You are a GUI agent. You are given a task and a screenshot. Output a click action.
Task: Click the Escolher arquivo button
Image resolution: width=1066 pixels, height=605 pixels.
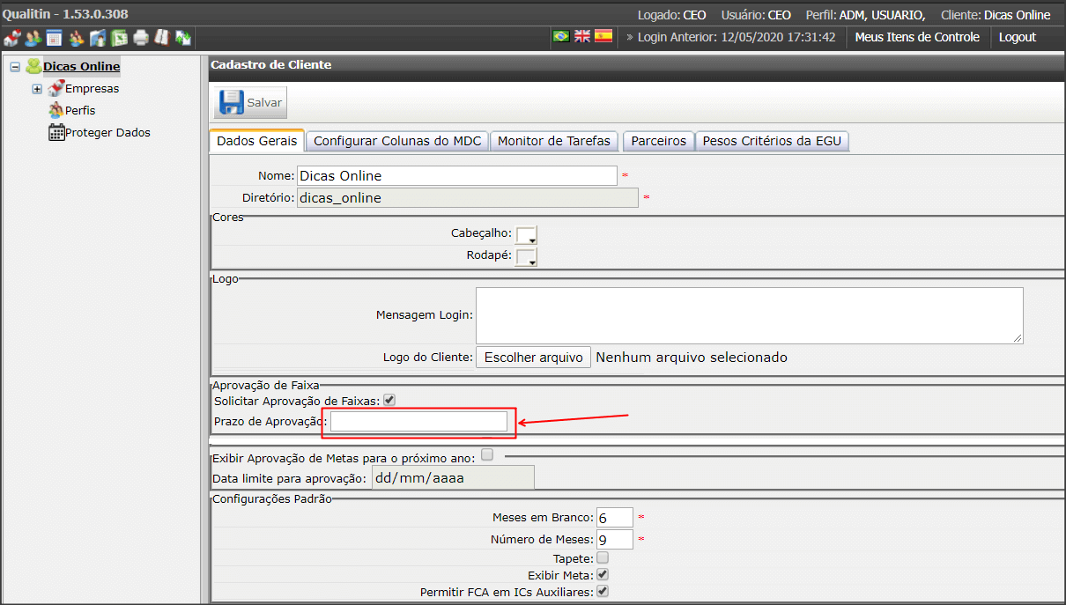pyautogui.click(x=533, y=358)
